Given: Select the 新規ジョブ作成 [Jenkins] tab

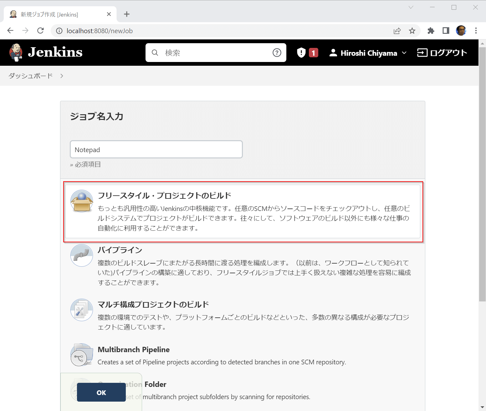Looking at the screenshot, I should [60, 14].
